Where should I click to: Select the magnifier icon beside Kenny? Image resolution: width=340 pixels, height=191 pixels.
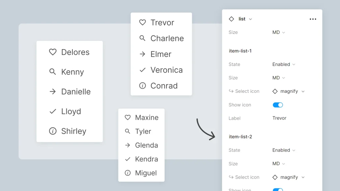(53, 72)
